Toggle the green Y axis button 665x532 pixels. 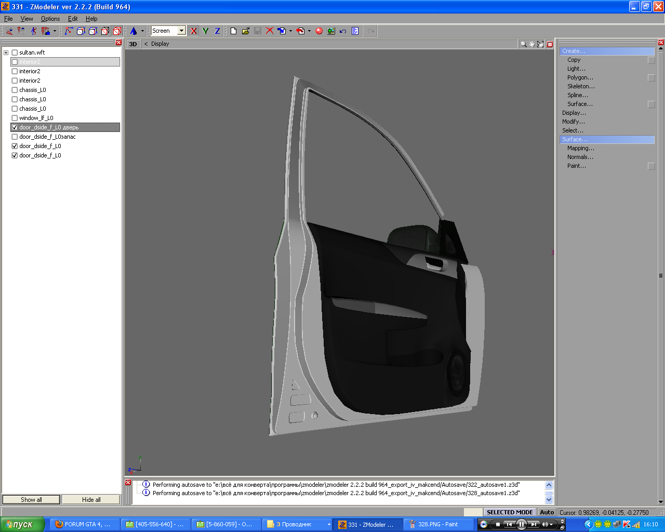tap(206, 31)
